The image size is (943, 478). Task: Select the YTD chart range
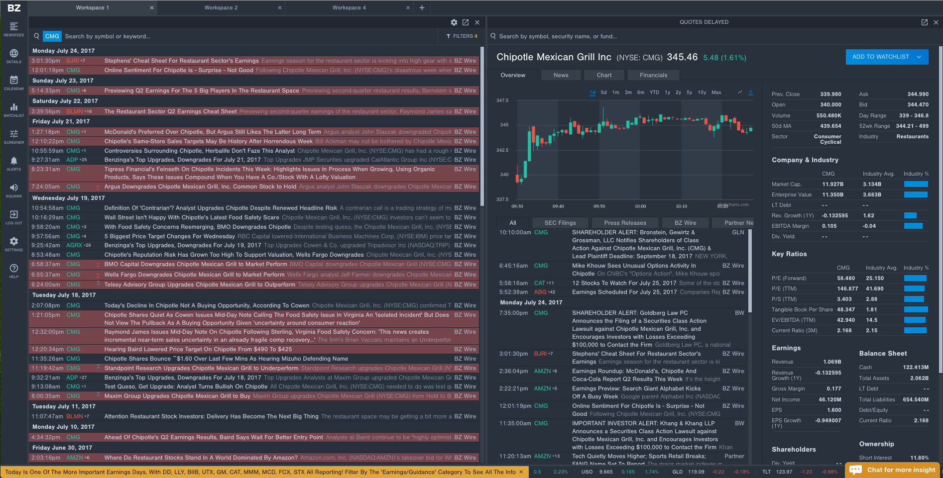click(x=654, y=93)
